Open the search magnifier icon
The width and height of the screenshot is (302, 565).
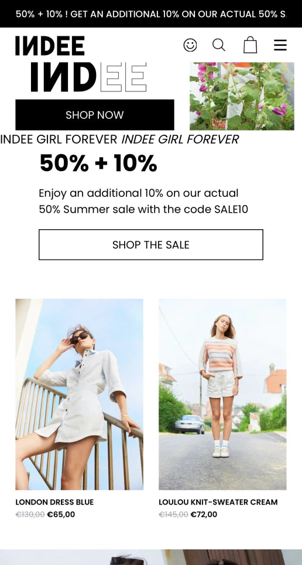219,45
